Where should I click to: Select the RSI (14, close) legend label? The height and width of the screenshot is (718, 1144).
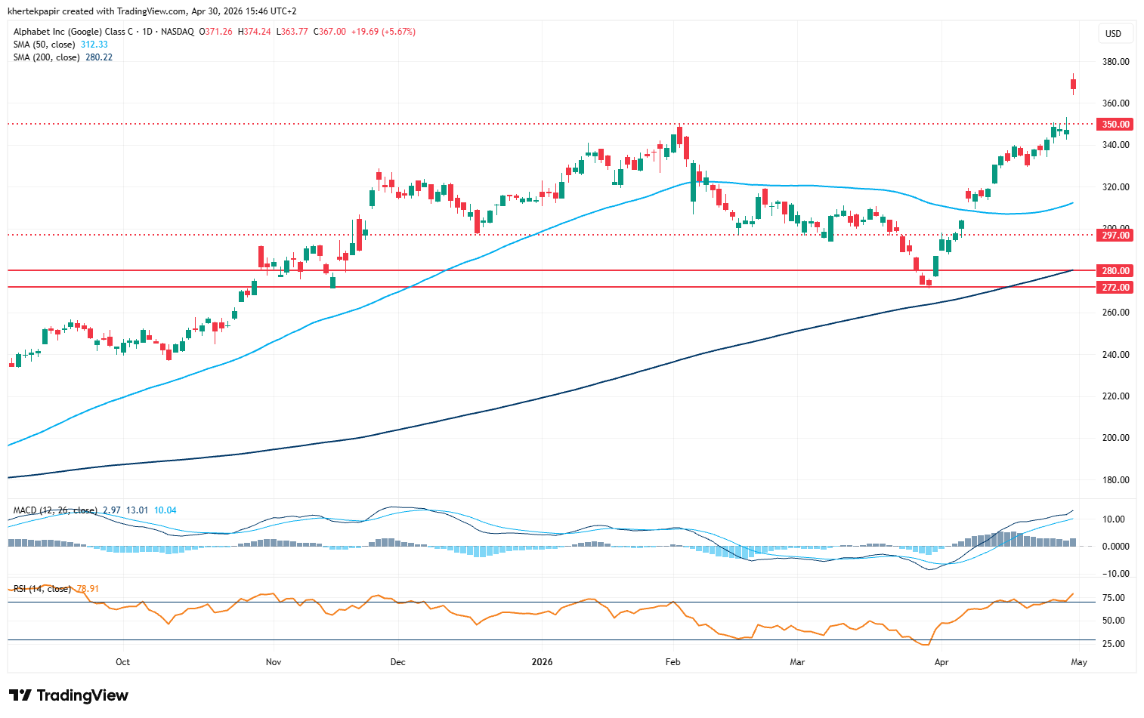tap(42, 589)
